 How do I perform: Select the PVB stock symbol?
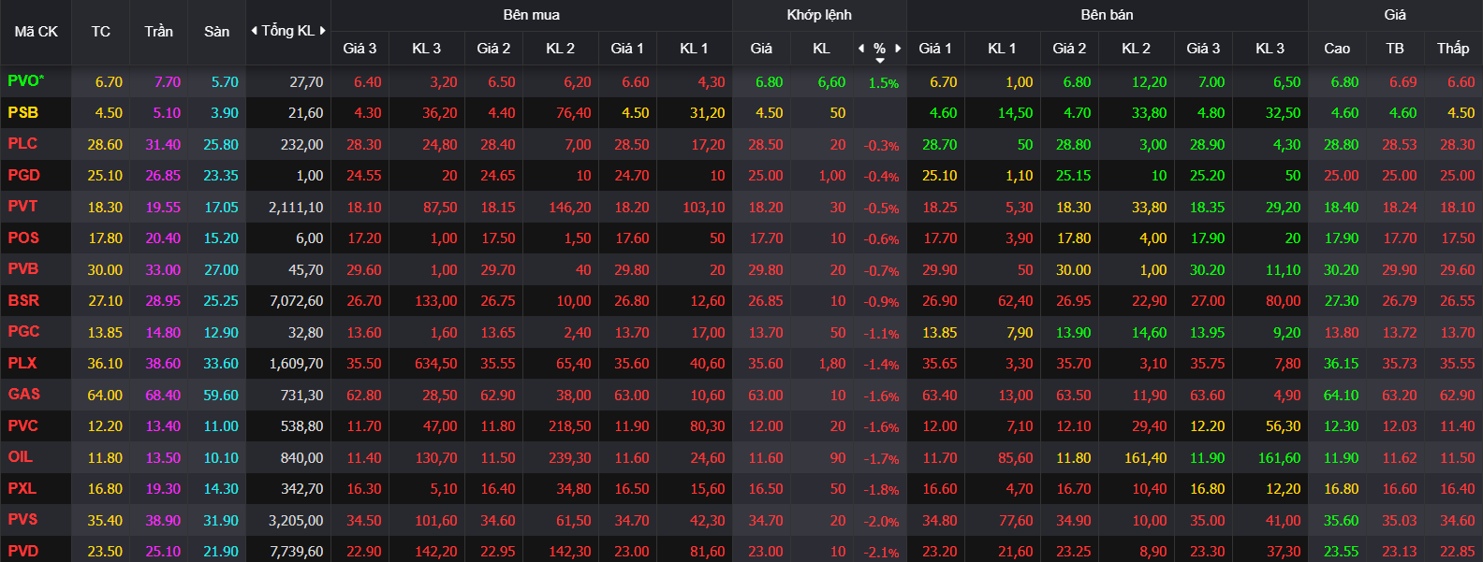[x=23, y=269]
